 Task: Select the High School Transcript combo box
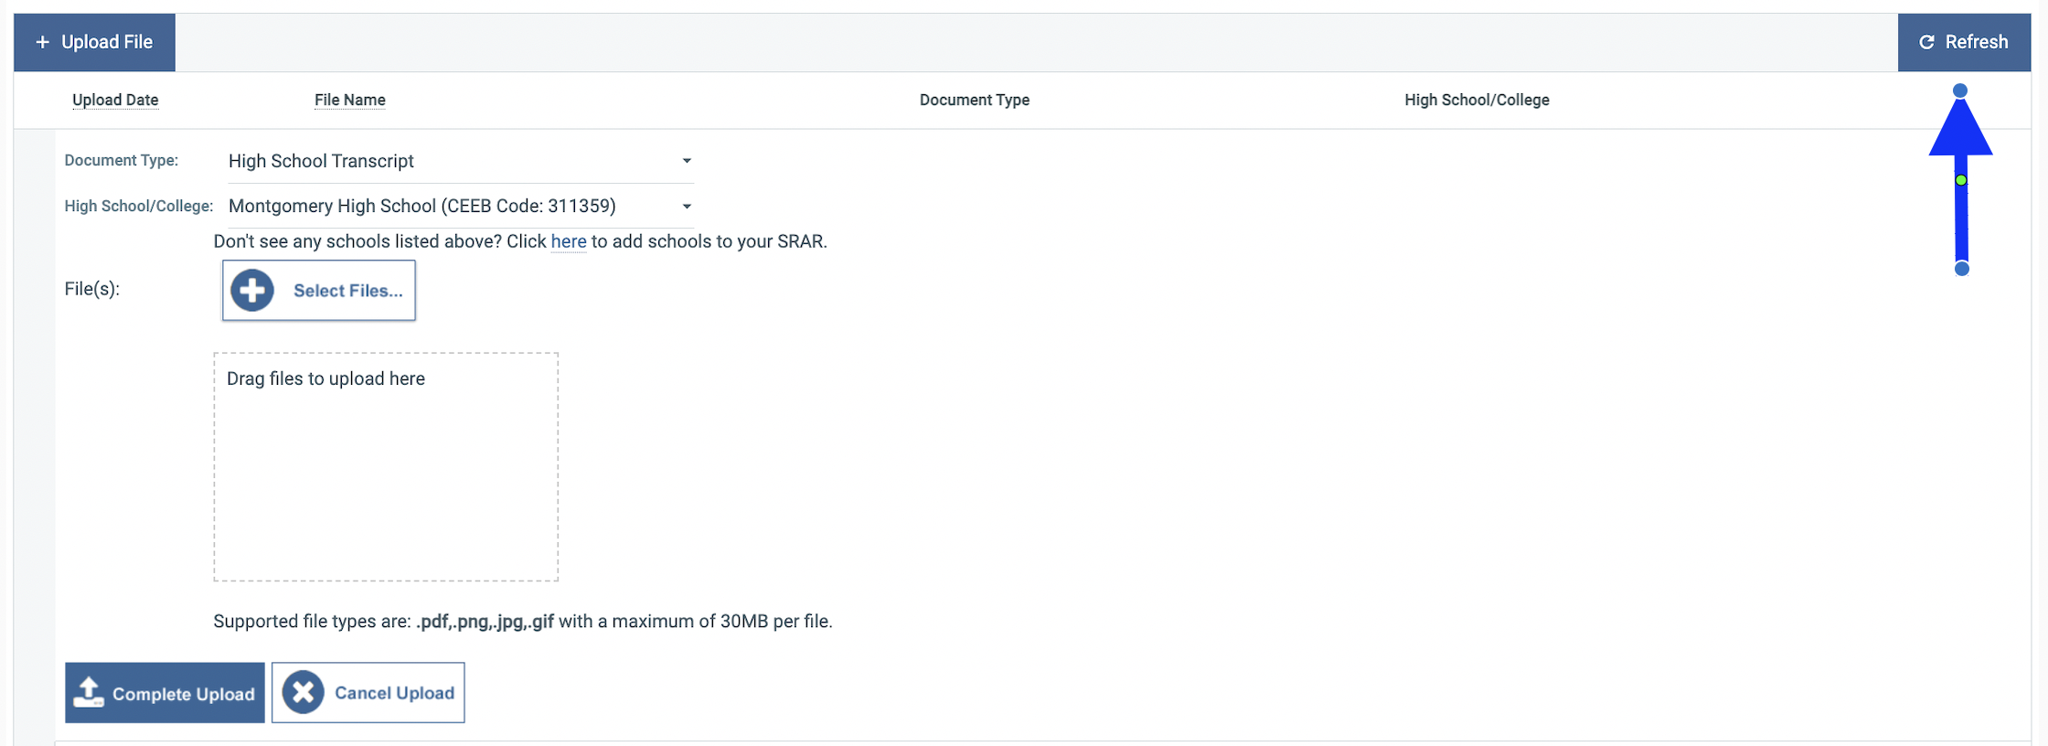point(448,161)
